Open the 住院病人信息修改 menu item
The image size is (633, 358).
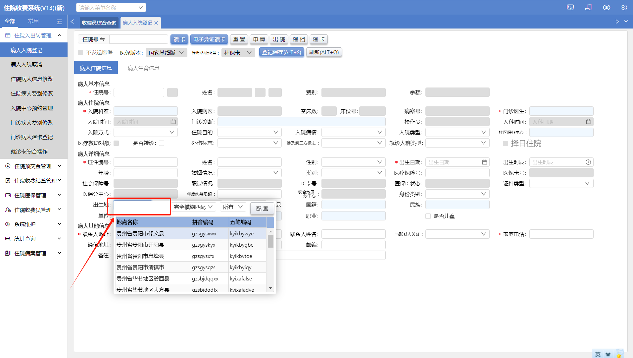(x=34, y=79)
